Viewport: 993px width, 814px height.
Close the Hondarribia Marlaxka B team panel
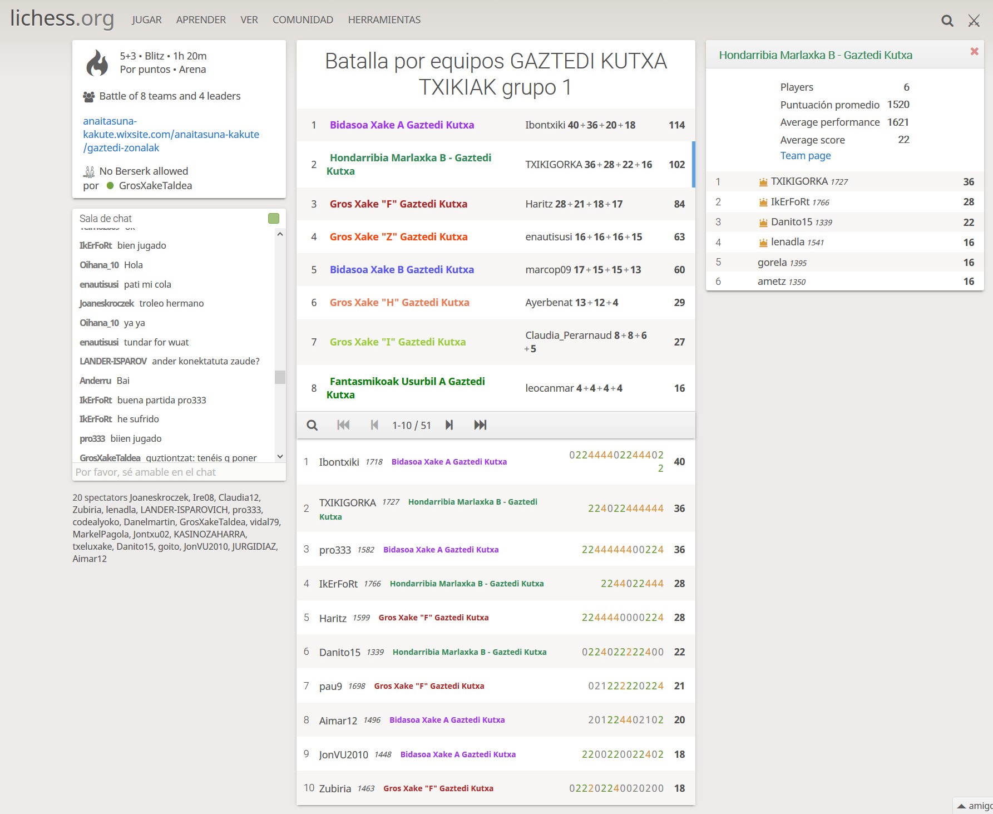click(x=974, y=52)
